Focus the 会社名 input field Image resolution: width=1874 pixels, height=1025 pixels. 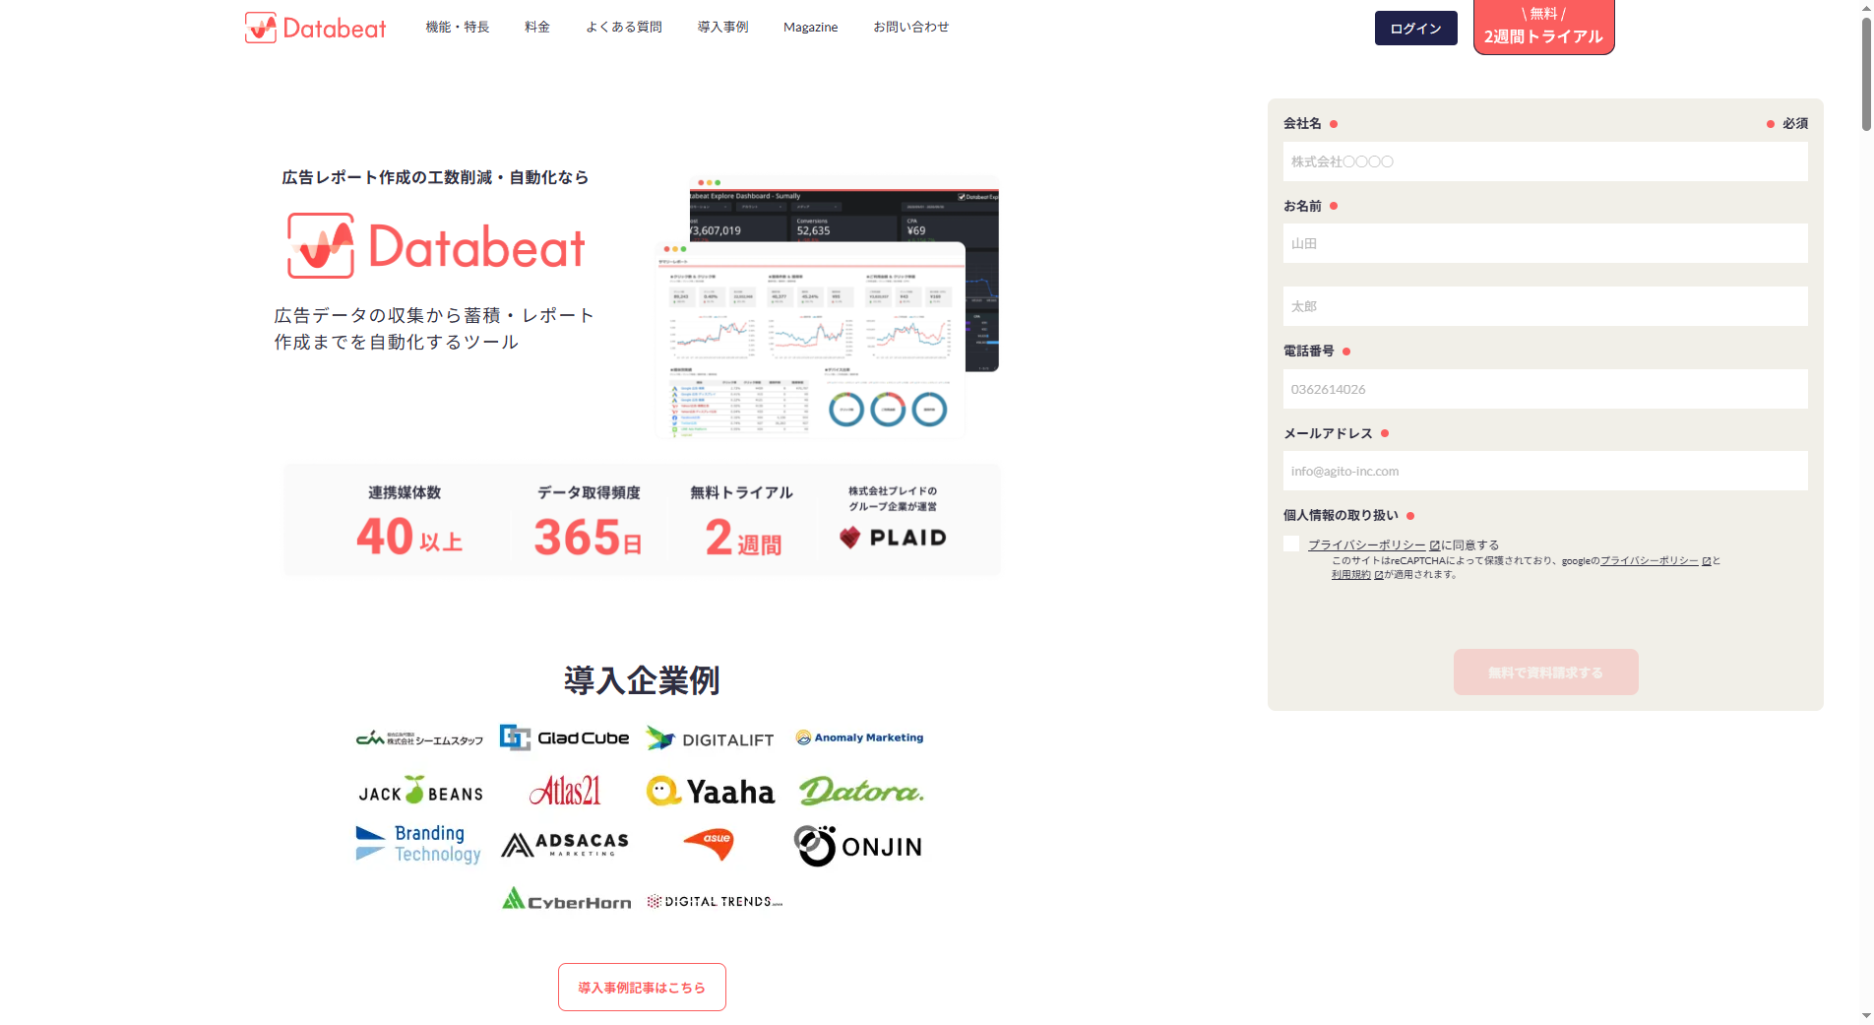1545,161
